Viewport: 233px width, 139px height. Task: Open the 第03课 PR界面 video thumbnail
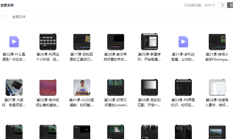tap(183, 87)
